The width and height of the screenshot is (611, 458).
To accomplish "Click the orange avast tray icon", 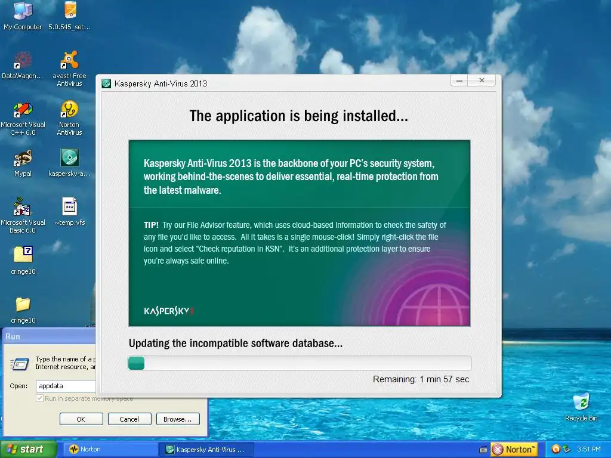I will (x=556, y=450).
